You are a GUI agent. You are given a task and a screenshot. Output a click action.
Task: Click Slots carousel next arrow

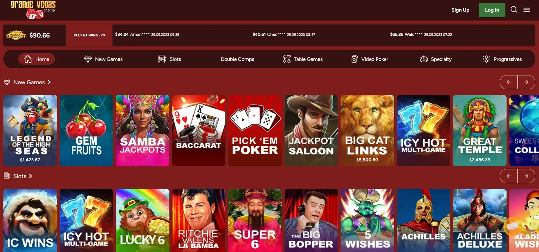pos(526,176)
